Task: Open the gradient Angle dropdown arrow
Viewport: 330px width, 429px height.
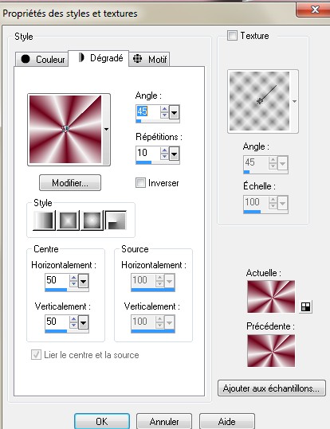Action: tap(175, 112)
